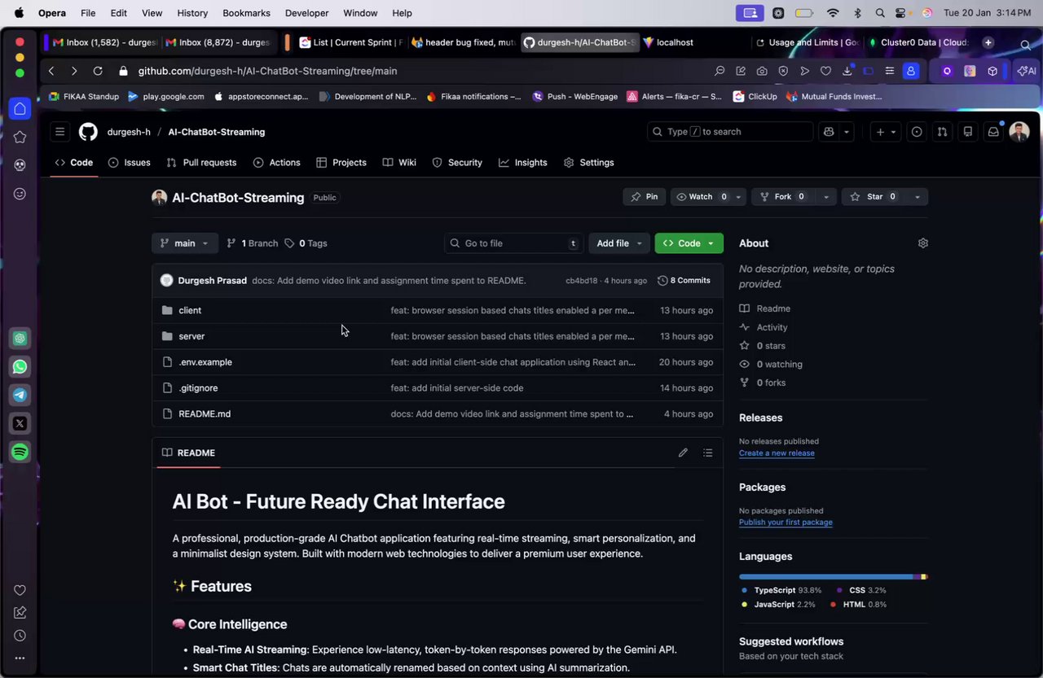Image resolution: width=1043 pixels, height=678 pixels.
Task: Expand the main branch dropdown
Action: (x=185, y=243)
